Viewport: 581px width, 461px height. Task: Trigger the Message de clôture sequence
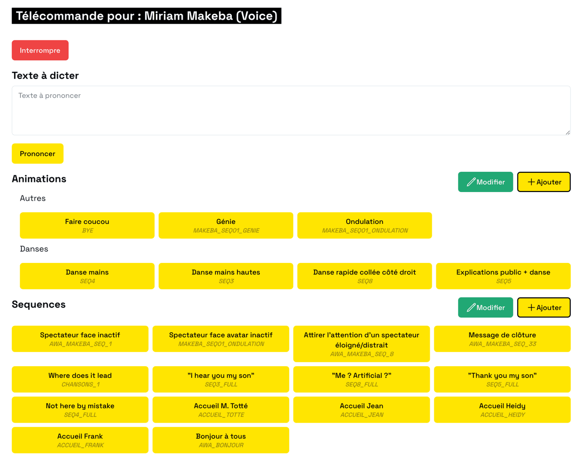tap(502, 339)
